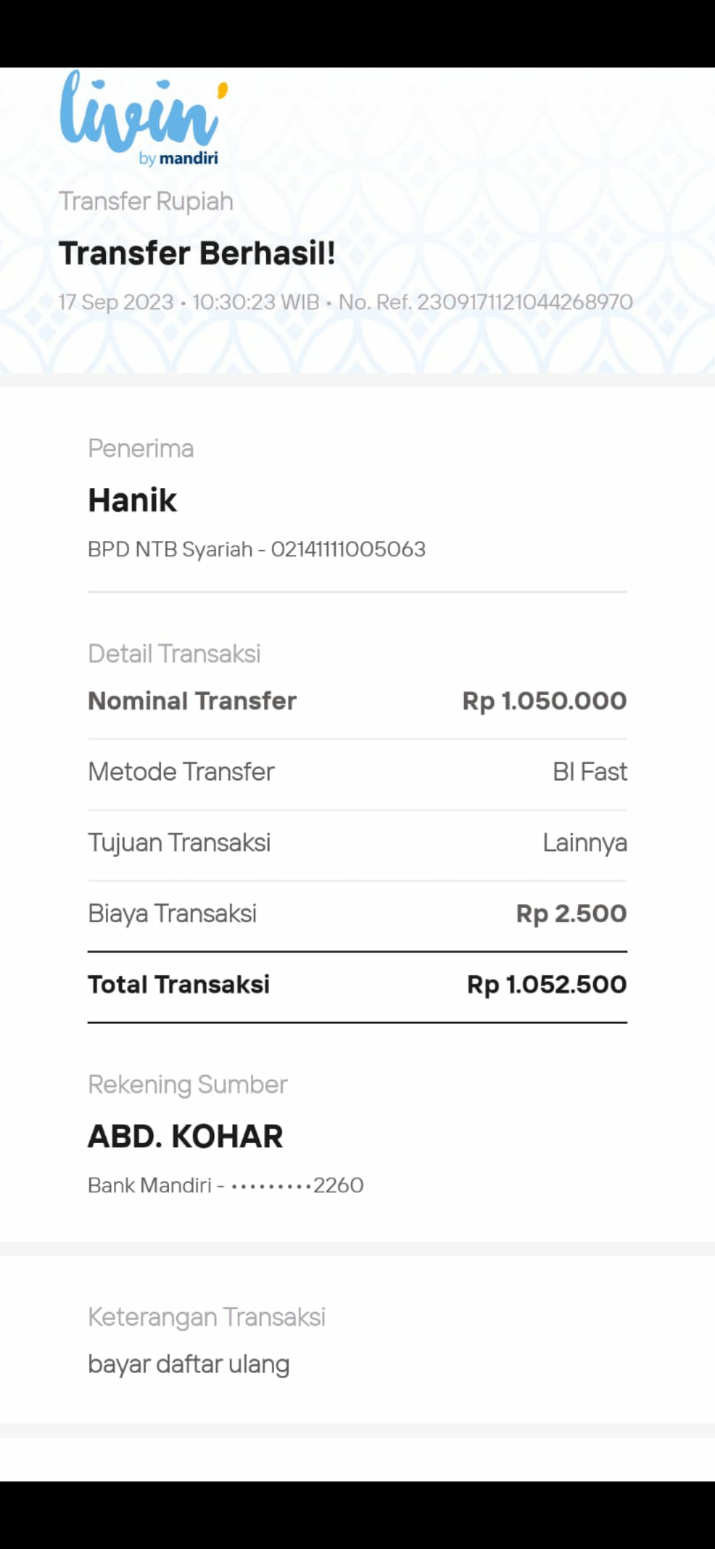Click the Rp 1.050.000 nominal amount
The width and height of the screenshot is (715, 1549).
click(x=544, y=701)
